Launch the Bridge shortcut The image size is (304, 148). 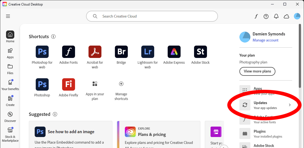(121, 52)
